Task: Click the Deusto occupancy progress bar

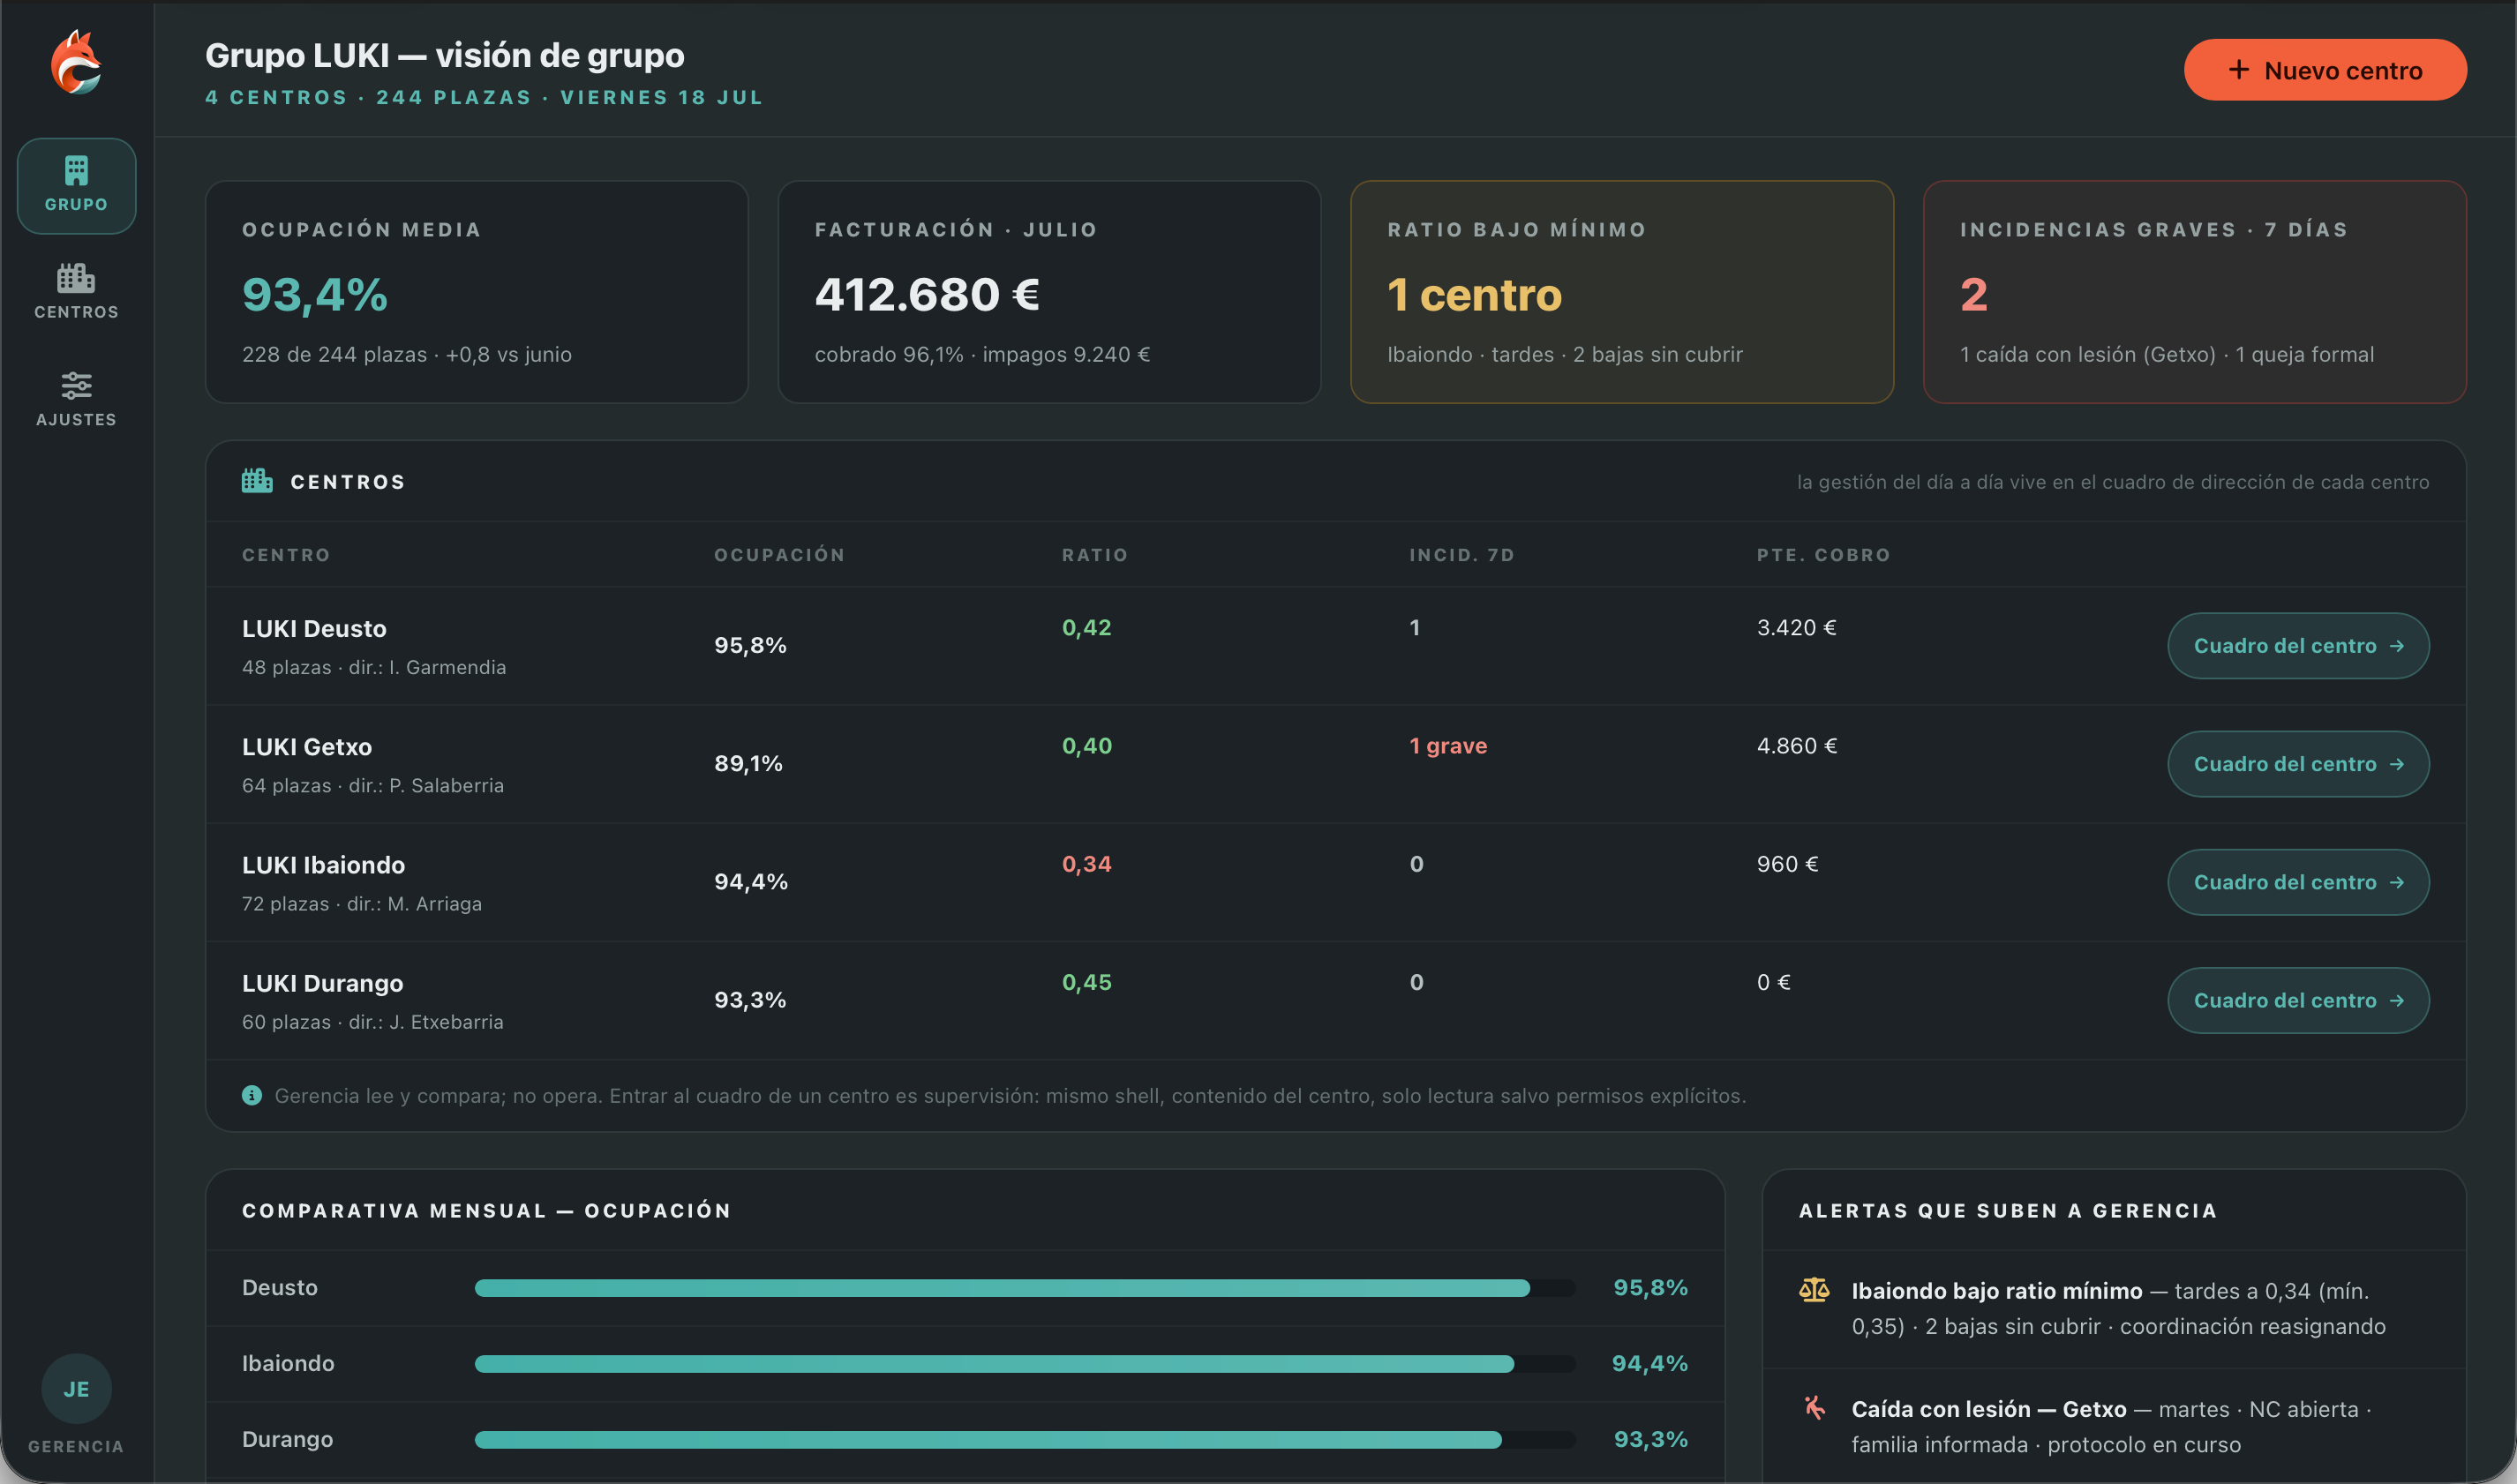Action: tap(1025, 1288)
